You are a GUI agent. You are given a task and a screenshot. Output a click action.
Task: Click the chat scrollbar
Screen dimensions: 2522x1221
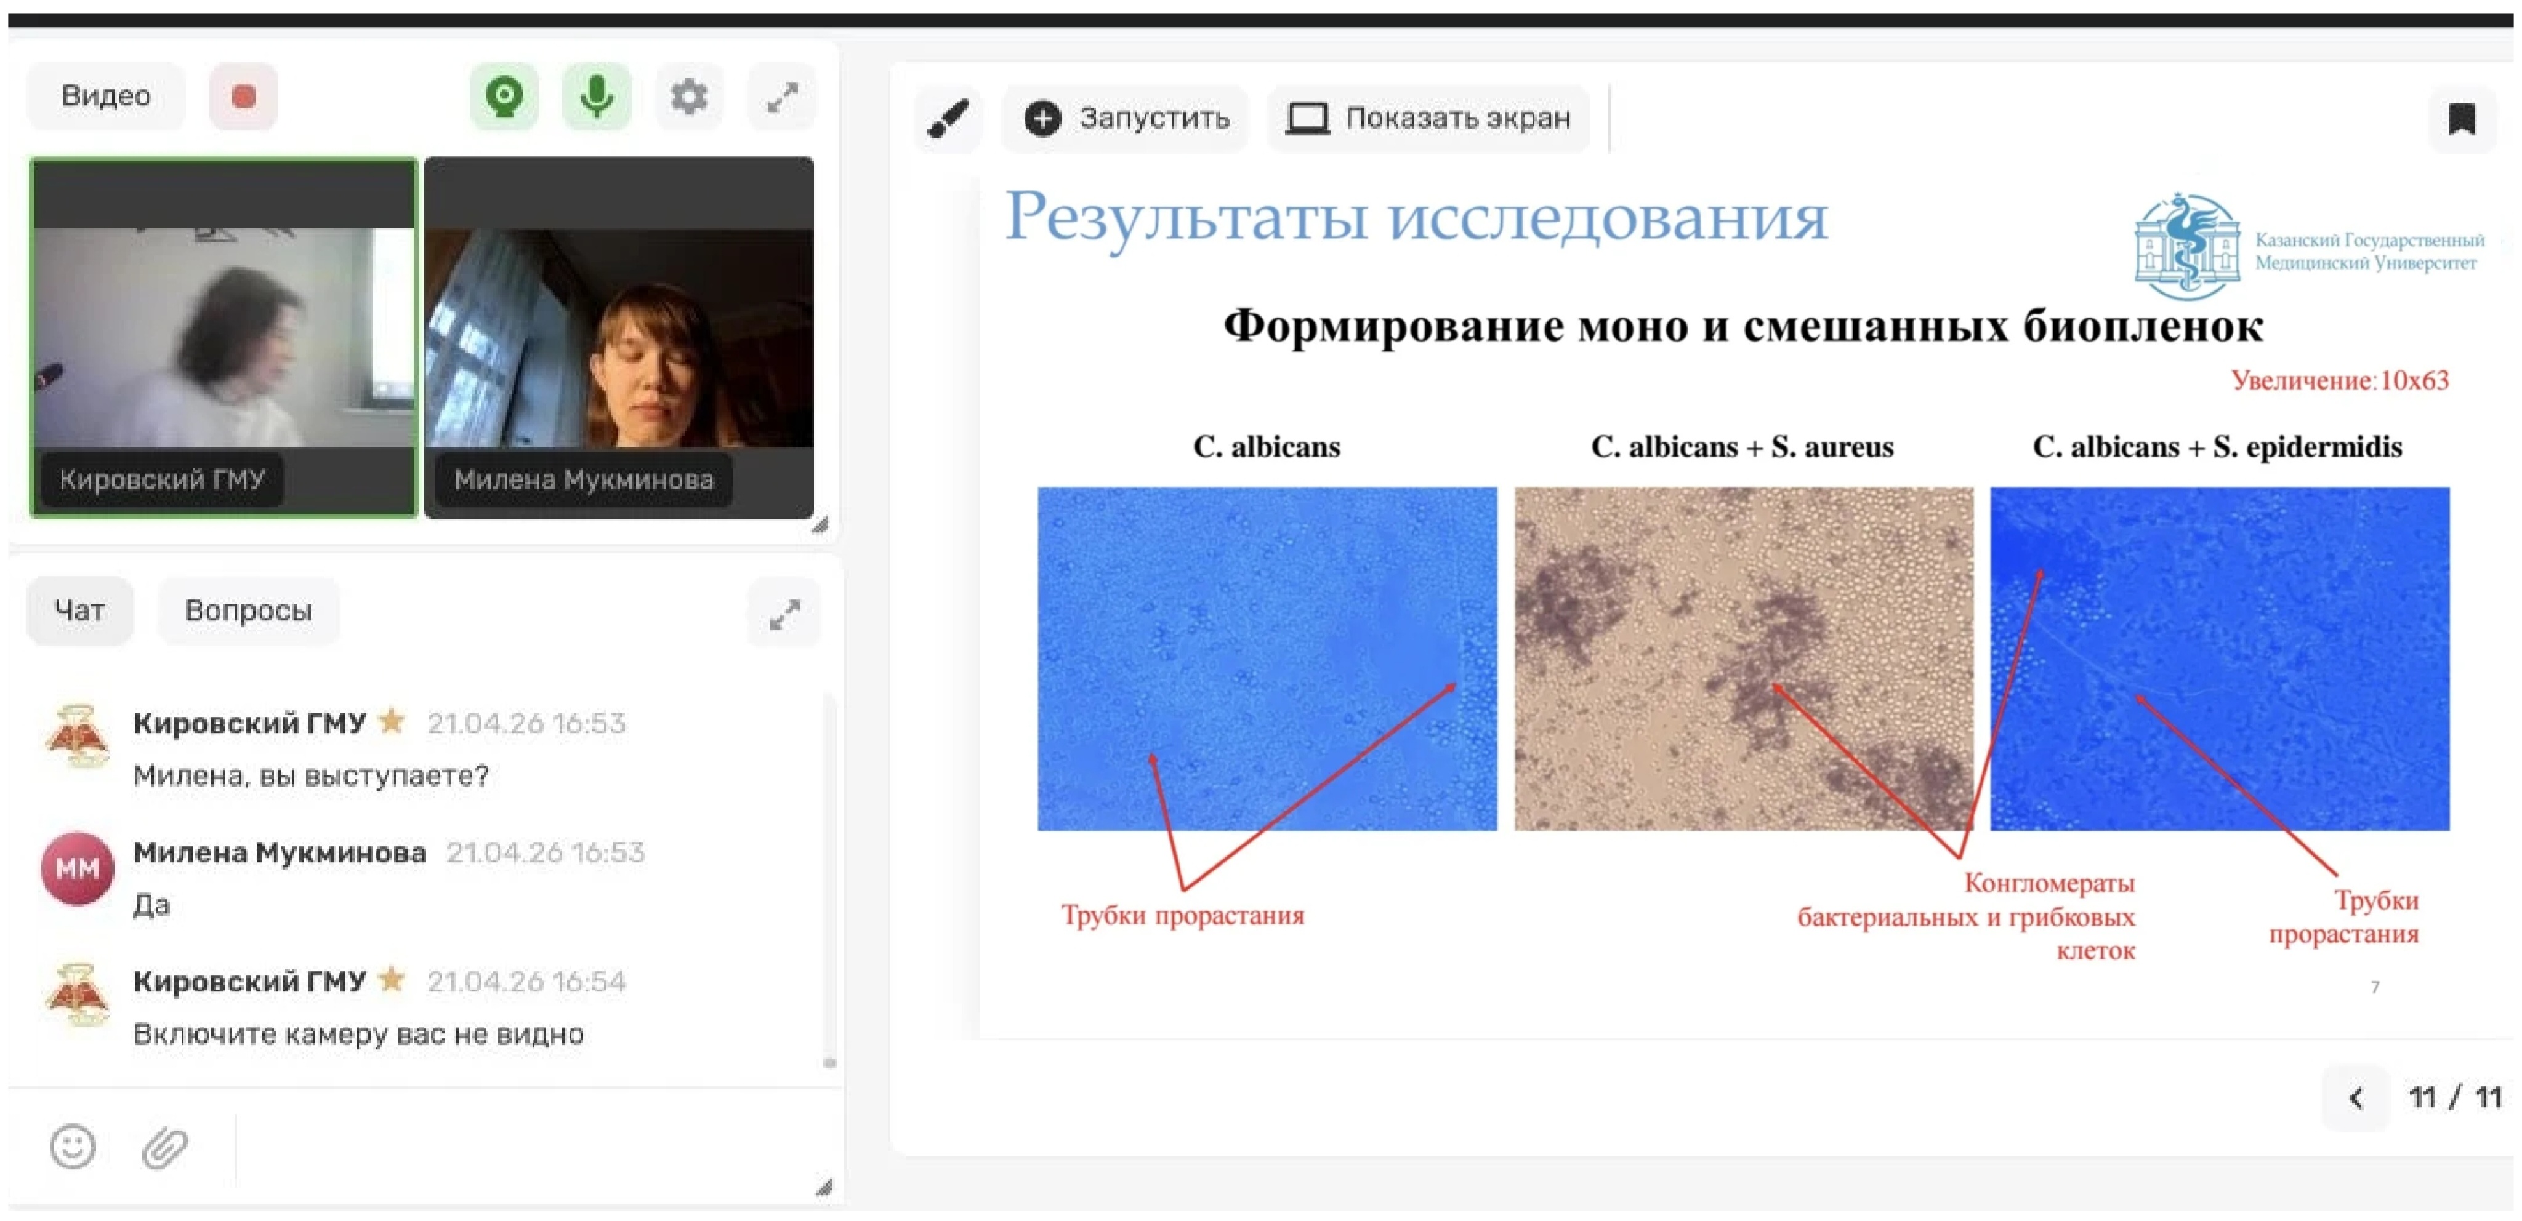click(x=829, y=1062)
